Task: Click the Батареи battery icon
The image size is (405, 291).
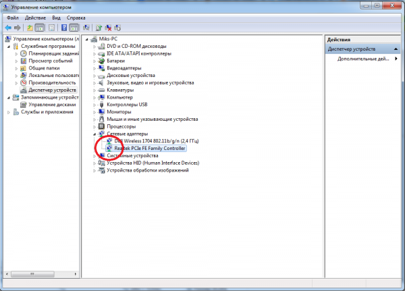Action: pos(101,61)
